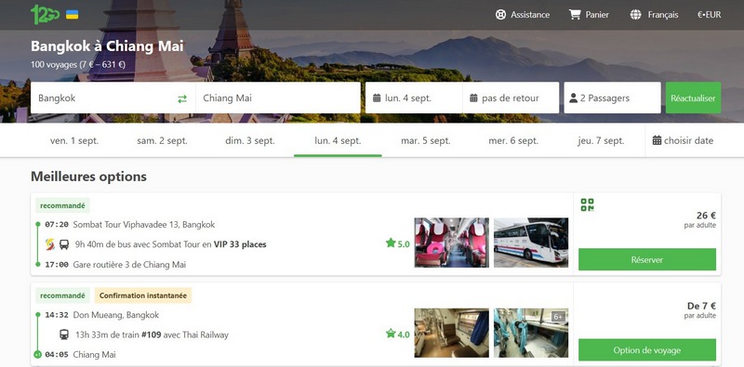Open the Assistance link
This screenshot has width=744, height=367.
[523, 15]
